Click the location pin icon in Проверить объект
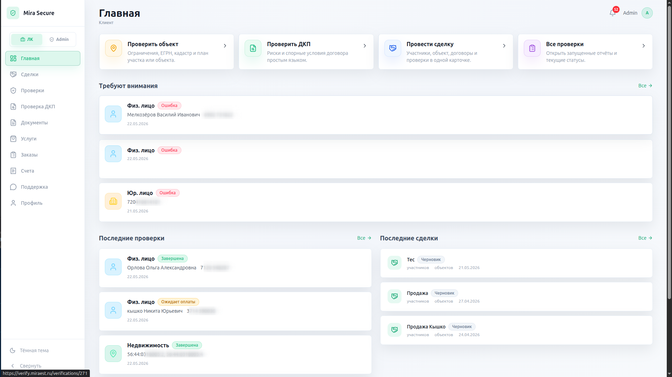The image size is (672, 377). click(114, 48)
